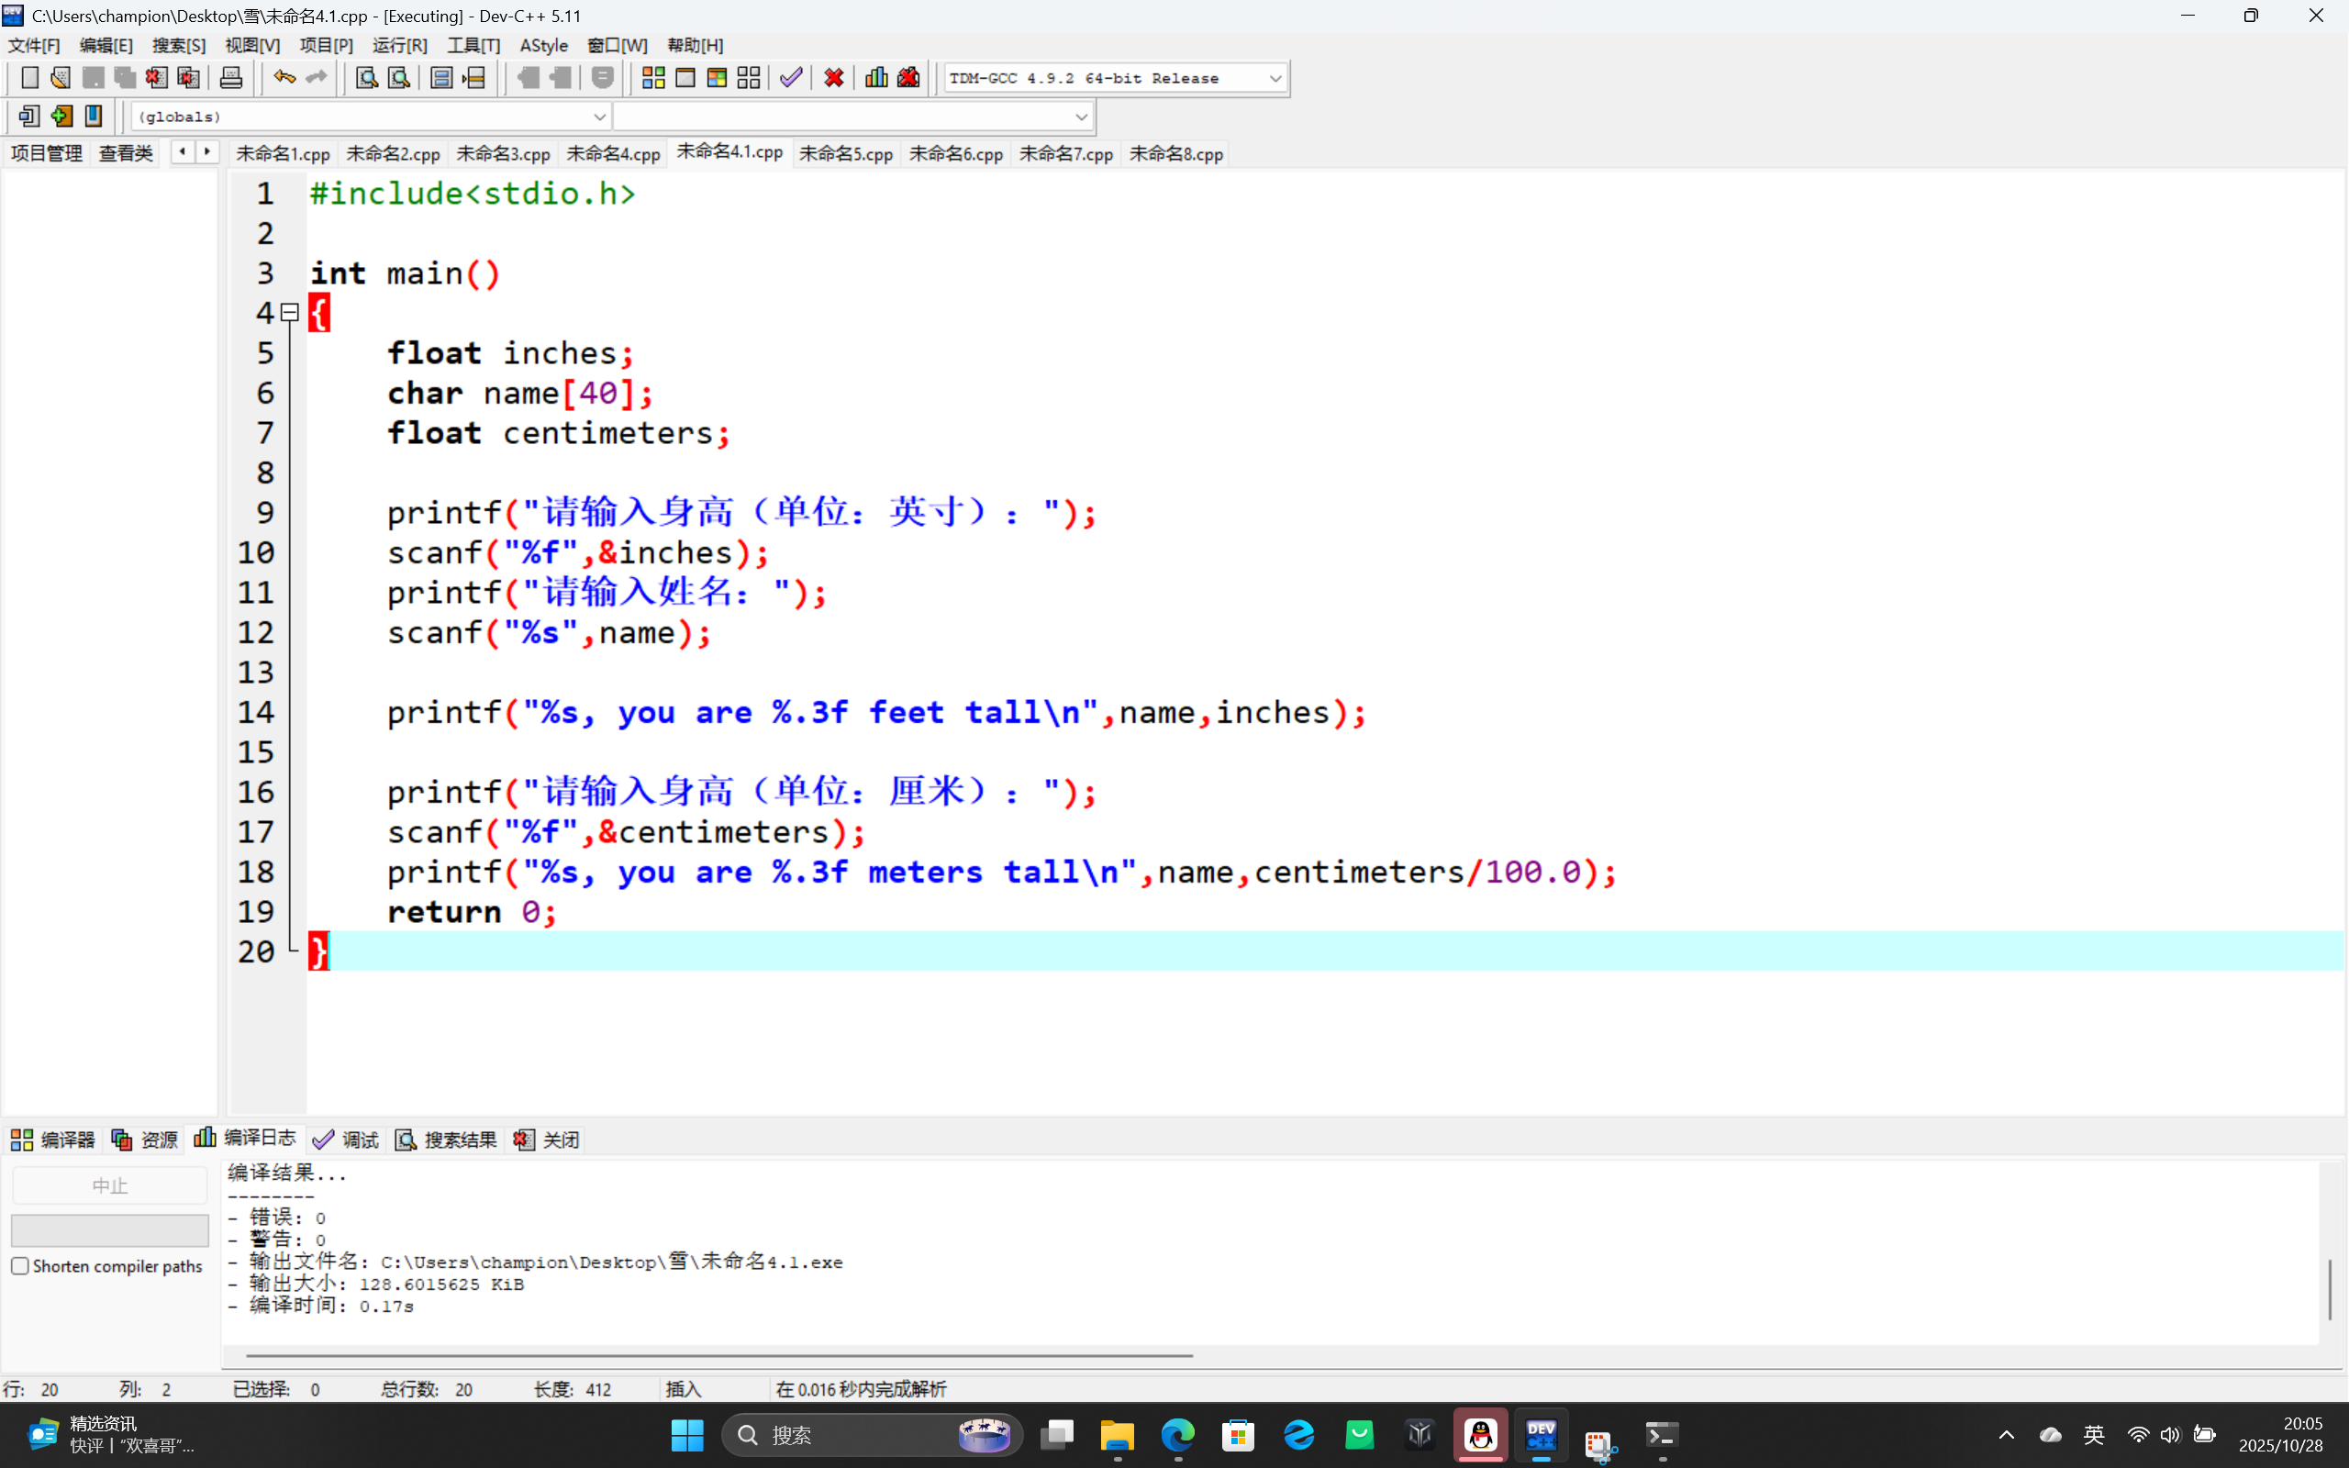This screenshot has height=1468, width=2349.
Task: Click the Compile icon with four squares
Action: point(653,78)
